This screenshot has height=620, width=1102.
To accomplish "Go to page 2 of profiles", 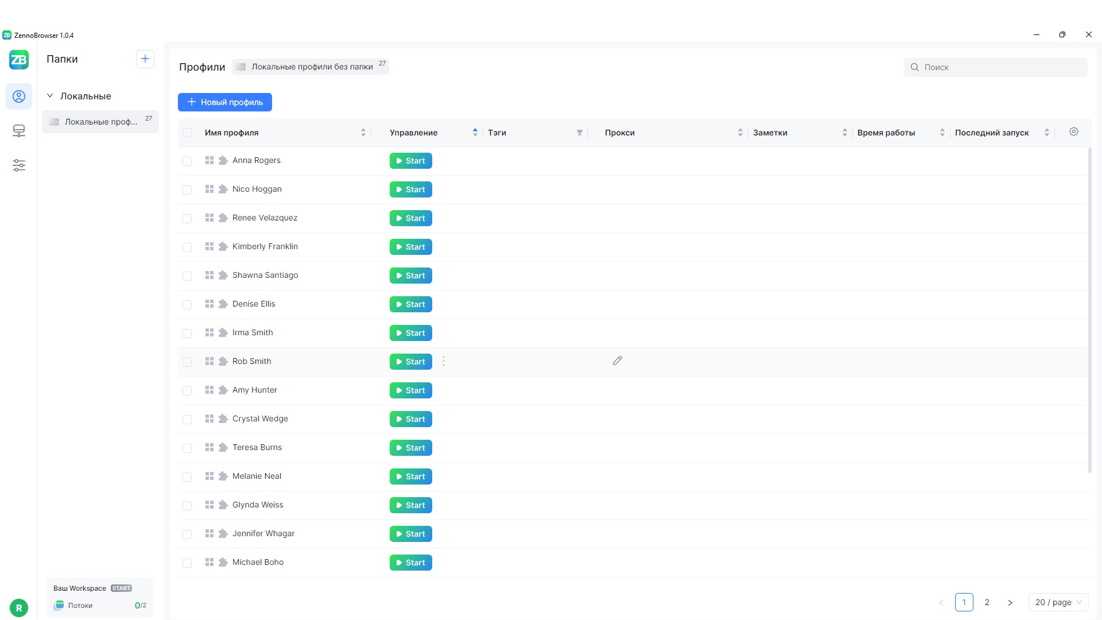I will tap(987, 602).
